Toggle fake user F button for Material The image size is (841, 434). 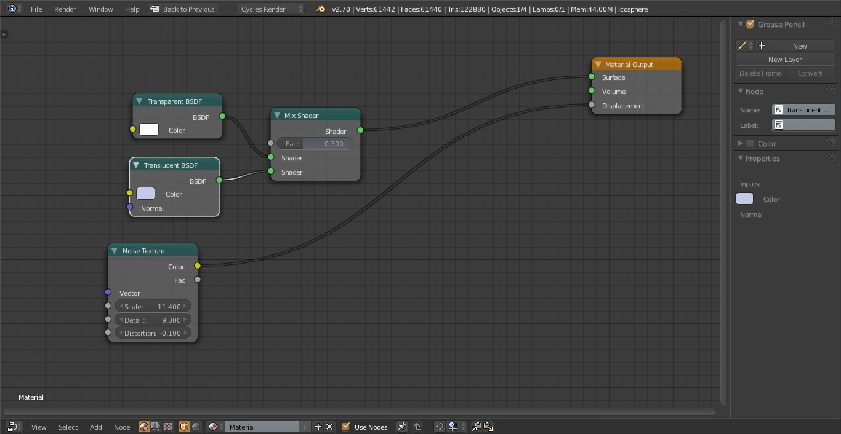click(x=305, y=427)
